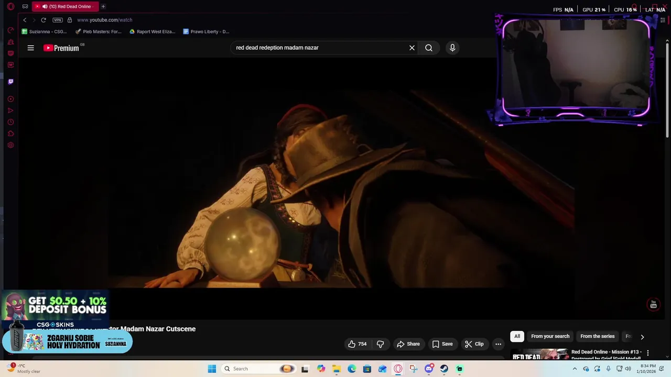Start voice search with the microphone
The width and height of the screenshot is (671, 377).
(452, 48)
